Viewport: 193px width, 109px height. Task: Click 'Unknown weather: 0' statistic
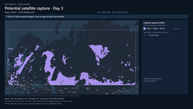coord(150,81)
